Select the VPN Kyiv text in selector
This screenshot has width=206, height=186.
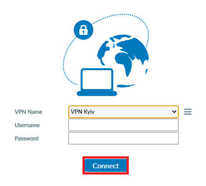coord(82,112)
